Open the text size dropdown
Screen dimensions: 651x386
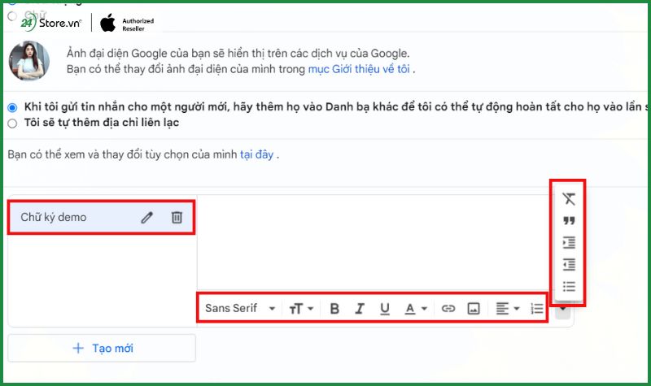tap(301, 309)
